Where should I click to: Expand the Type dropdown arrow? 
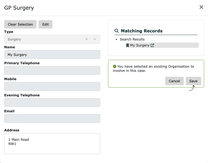[95, 39]
